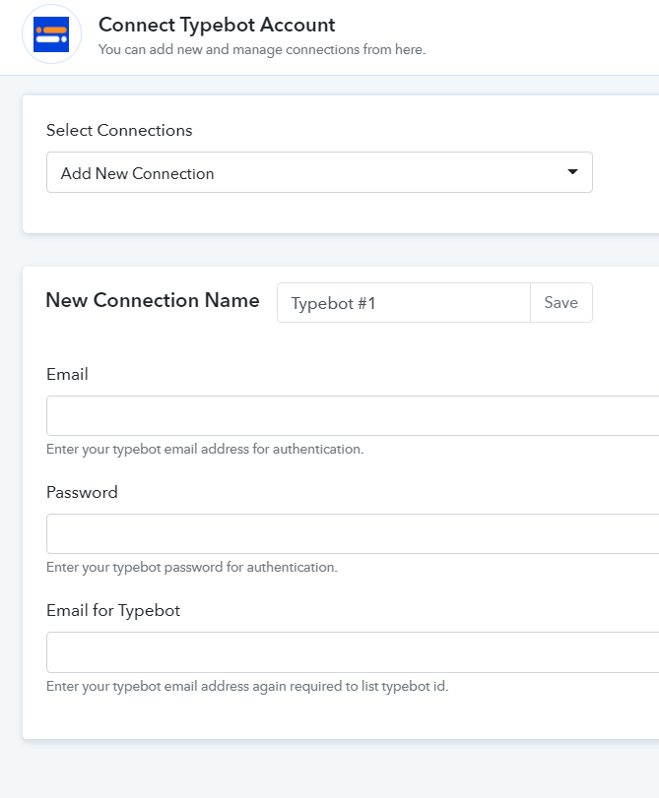The height and width of the screenshot is (798, 659).
Task: Click the Save button for connection name
Action: pyautogui.click(x=561, y=303)
